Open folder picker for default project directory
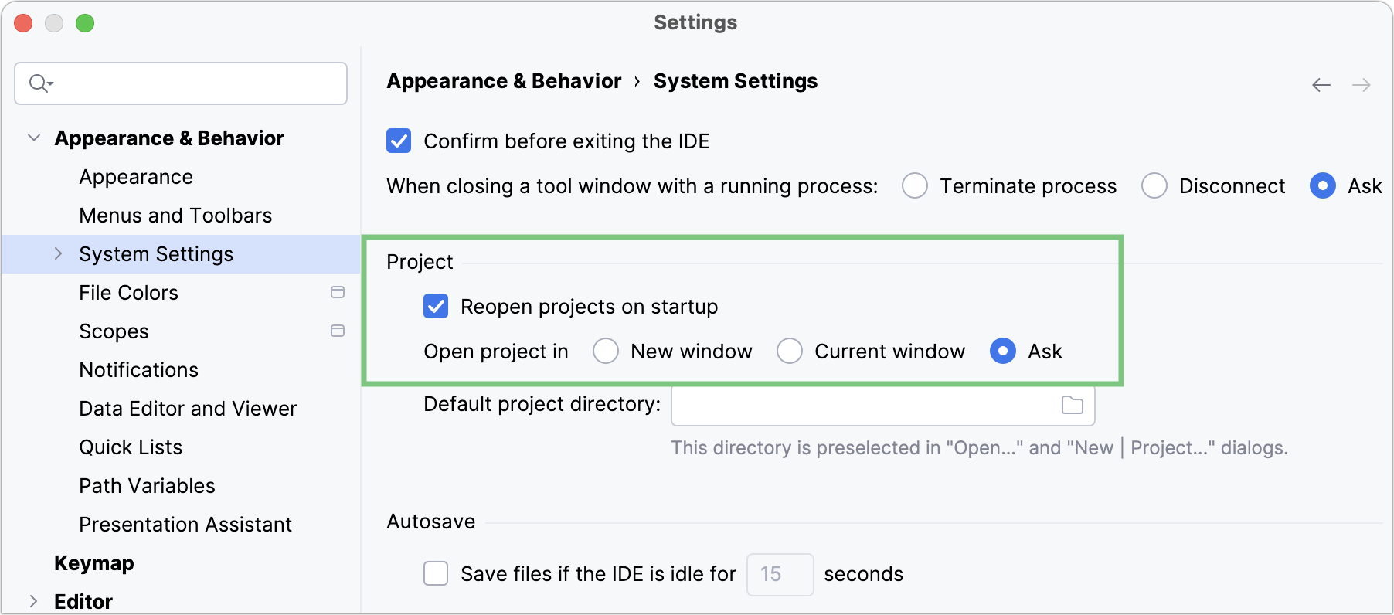Viewport: 1394px width, 615px height. (1072, 406)
